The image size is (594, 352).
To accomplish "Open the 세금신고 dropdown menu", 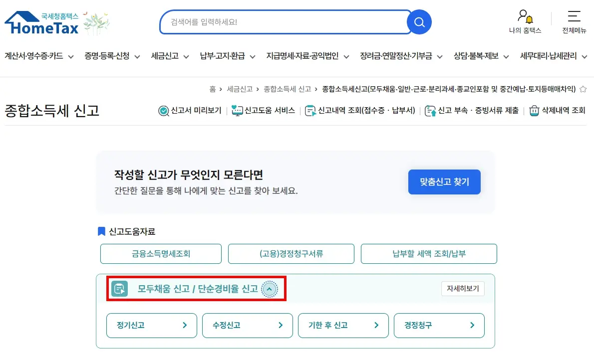I will pyautogui.click(x=167, y=56).
